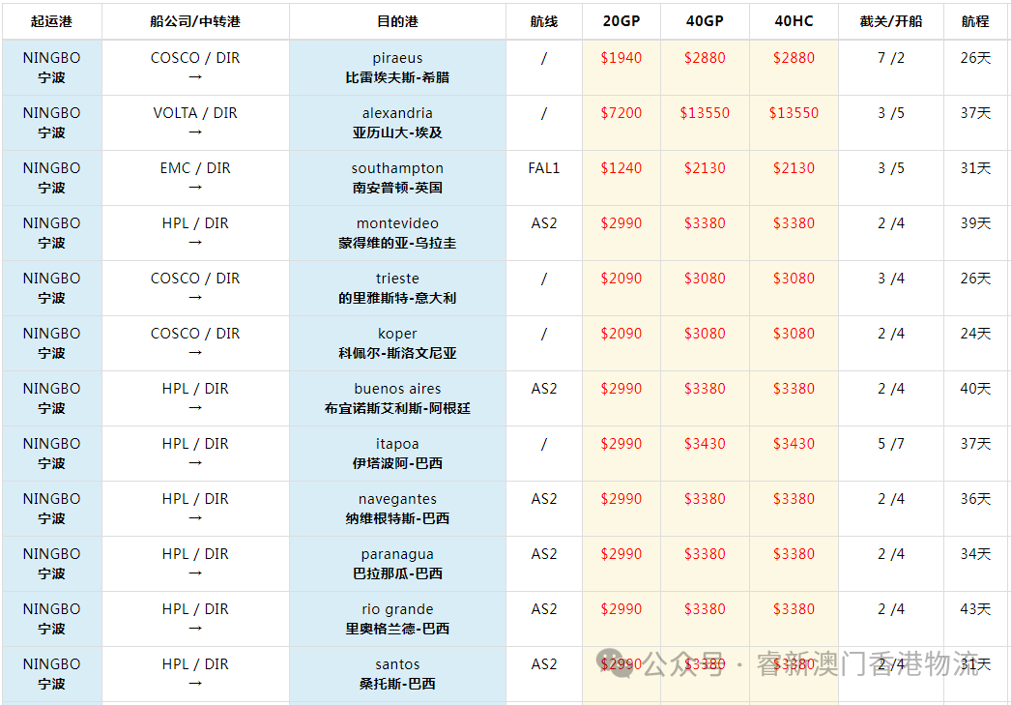Click the 31天 transit in southampton row

point(975,168)
